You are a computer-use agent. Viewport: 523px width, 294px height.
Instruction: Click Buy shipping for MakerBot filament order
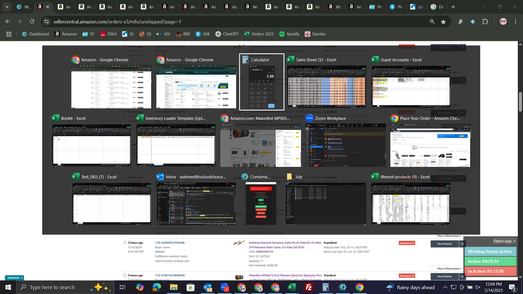pos(445,276)
